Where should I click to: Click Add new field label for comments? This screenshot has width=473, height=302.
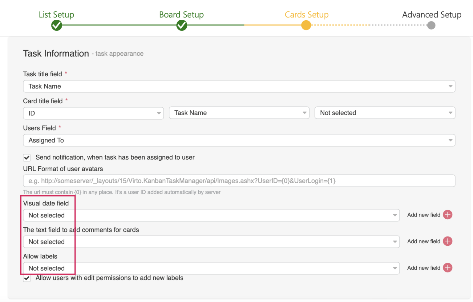click(x=423, y=241)
